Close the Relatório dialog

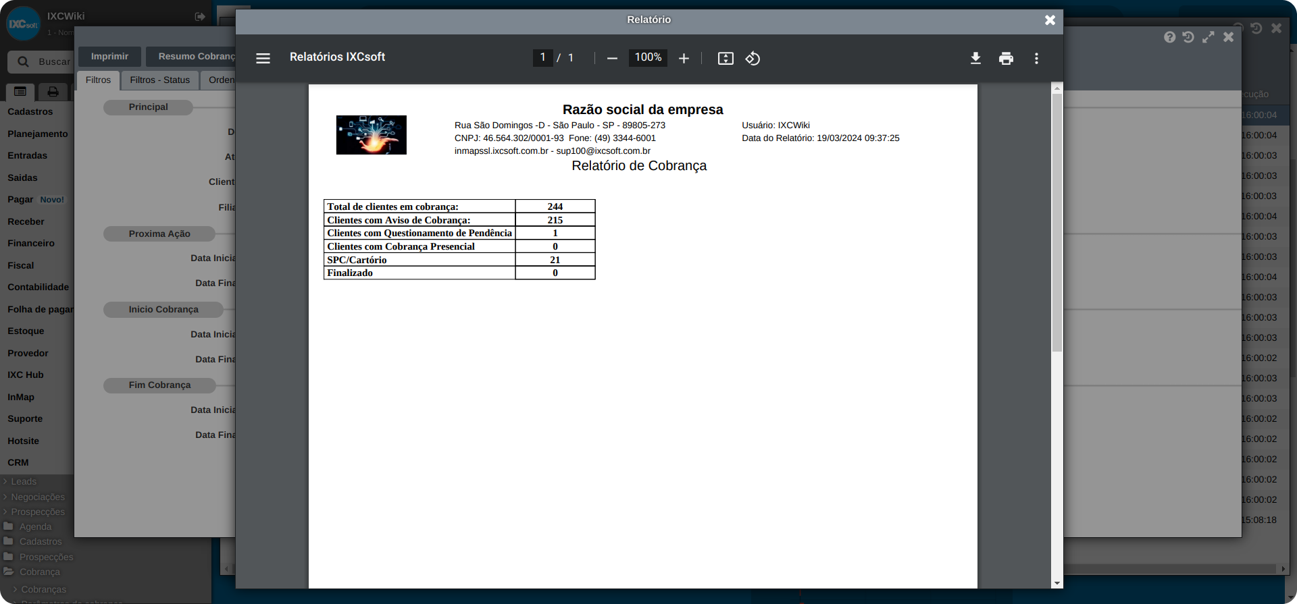[1050, 20]
